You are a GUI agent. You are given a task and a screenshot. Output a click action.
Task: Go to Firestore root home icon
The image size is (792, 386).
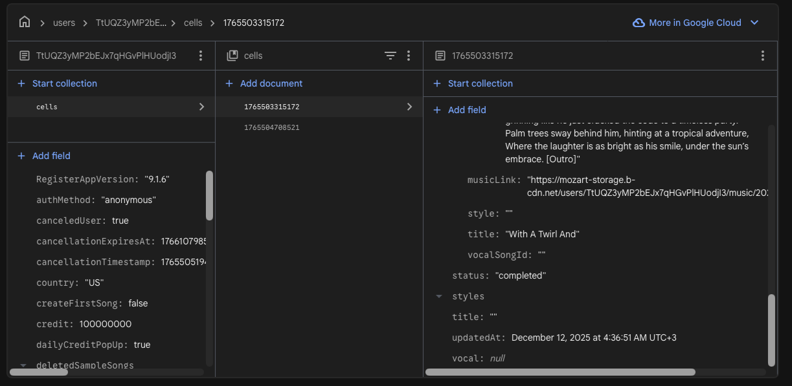click(x=25, y=22)
